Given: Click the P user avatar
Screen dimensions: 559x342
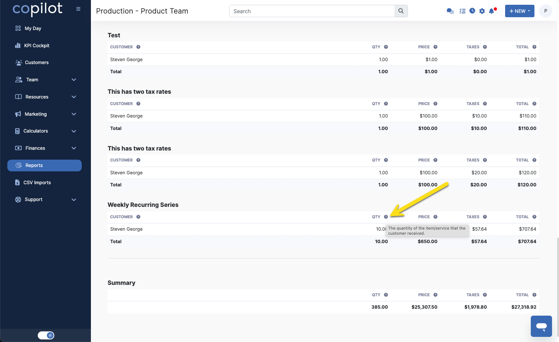Looking at the screenshot, I should tap(545, 11).
